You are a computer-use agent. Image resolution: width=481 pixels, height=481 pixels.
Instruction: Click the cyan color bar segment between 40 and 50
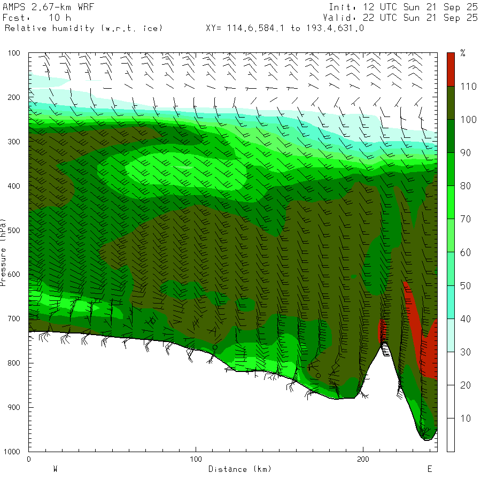(x=451, y=302)
